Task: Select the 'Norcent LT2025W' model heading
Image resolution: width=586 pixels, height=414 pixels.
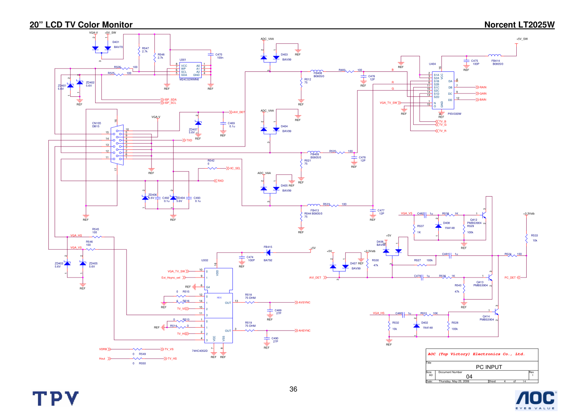Action: pyautogui.click(x=519, y=25)
